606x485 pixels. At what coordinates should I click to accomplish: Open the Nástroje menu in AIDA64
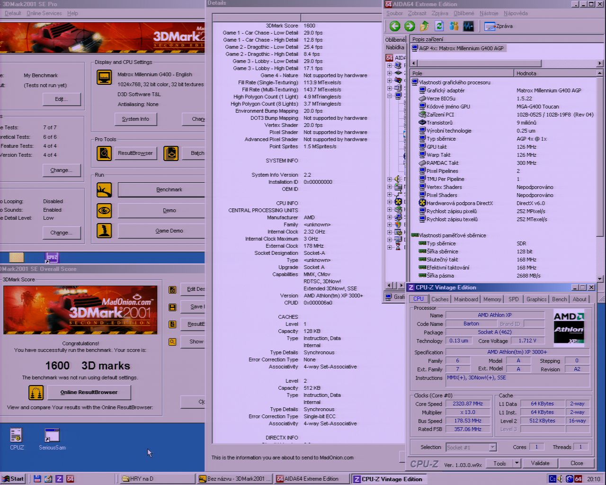pos(489,13)
